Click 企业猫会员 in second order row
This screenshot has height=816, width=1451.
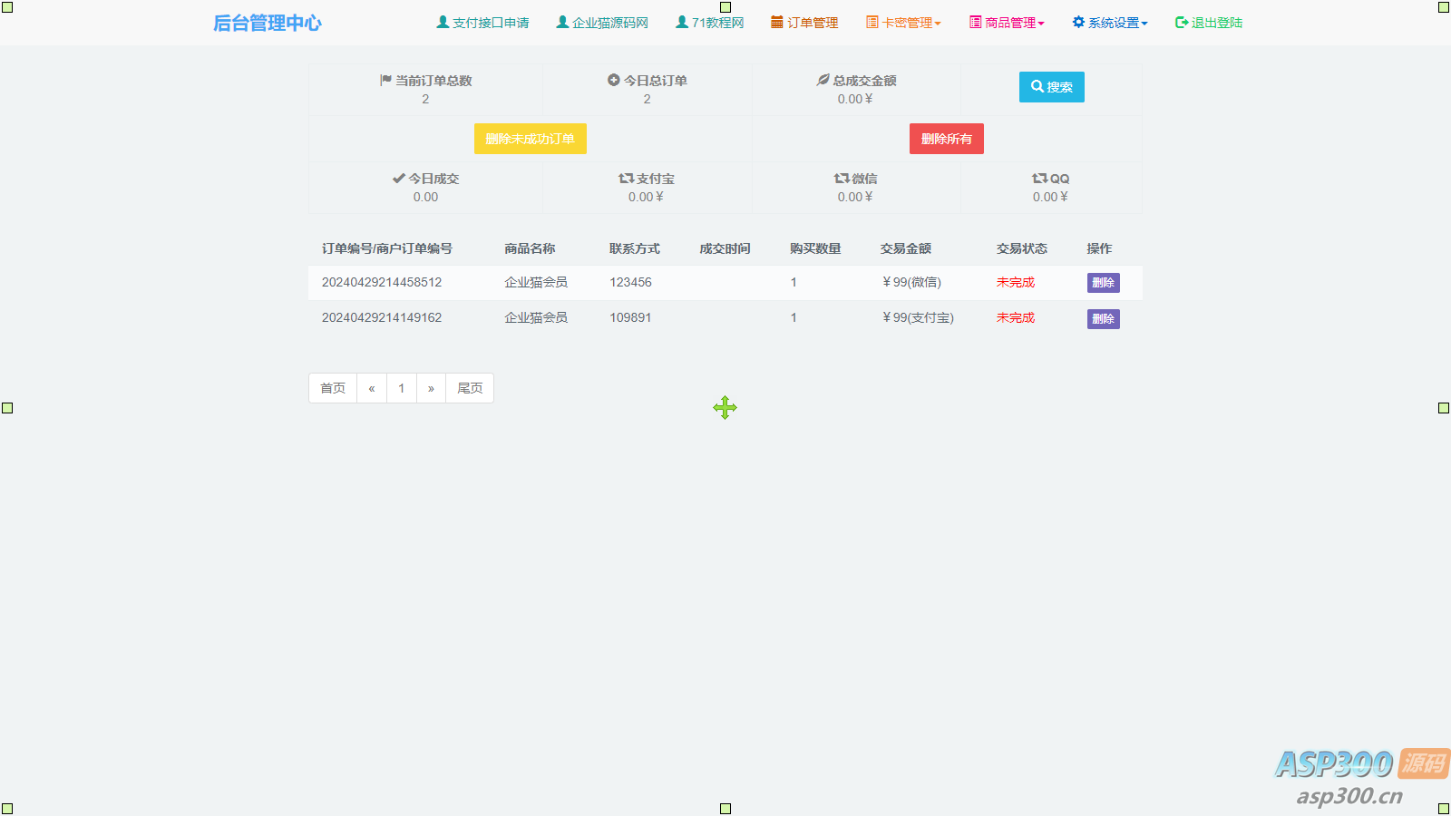click(536, 317)
